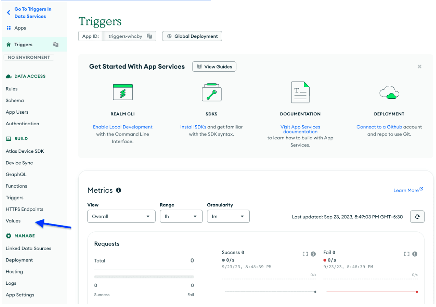436x307 pixels.
Task: Click the Global Deployment button
Action: tap(192, 36)
